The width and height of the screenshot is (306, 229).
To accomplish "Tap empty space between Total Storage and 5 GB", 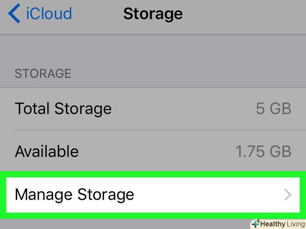I will pos(181,109).
